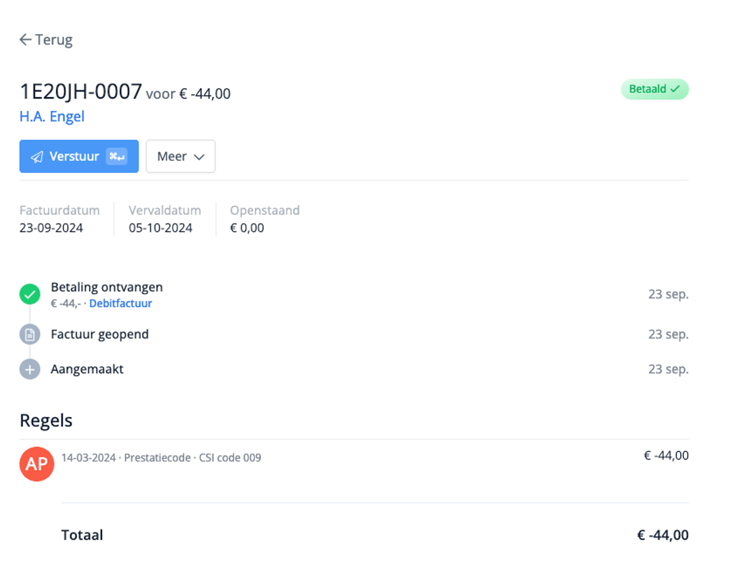741x572 pixels.
Task: Click the checkmark inside the Betaald badge
Action: click(675, 89)
